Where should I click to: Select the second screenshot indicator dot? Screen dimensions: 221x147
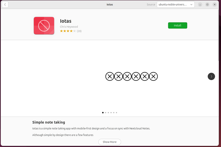(x=106, y=113)
